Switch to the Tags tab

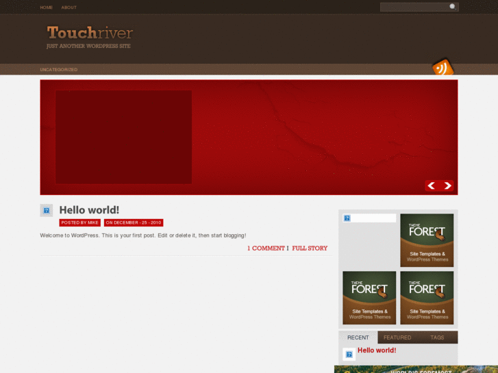click(437, 337)
